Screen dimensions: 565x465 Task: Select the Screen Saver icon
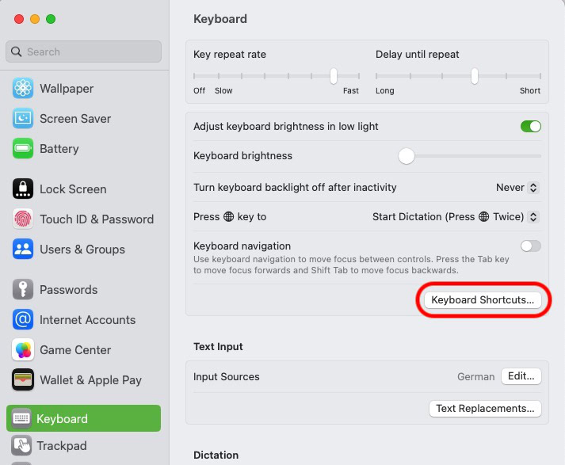(23, 119)
